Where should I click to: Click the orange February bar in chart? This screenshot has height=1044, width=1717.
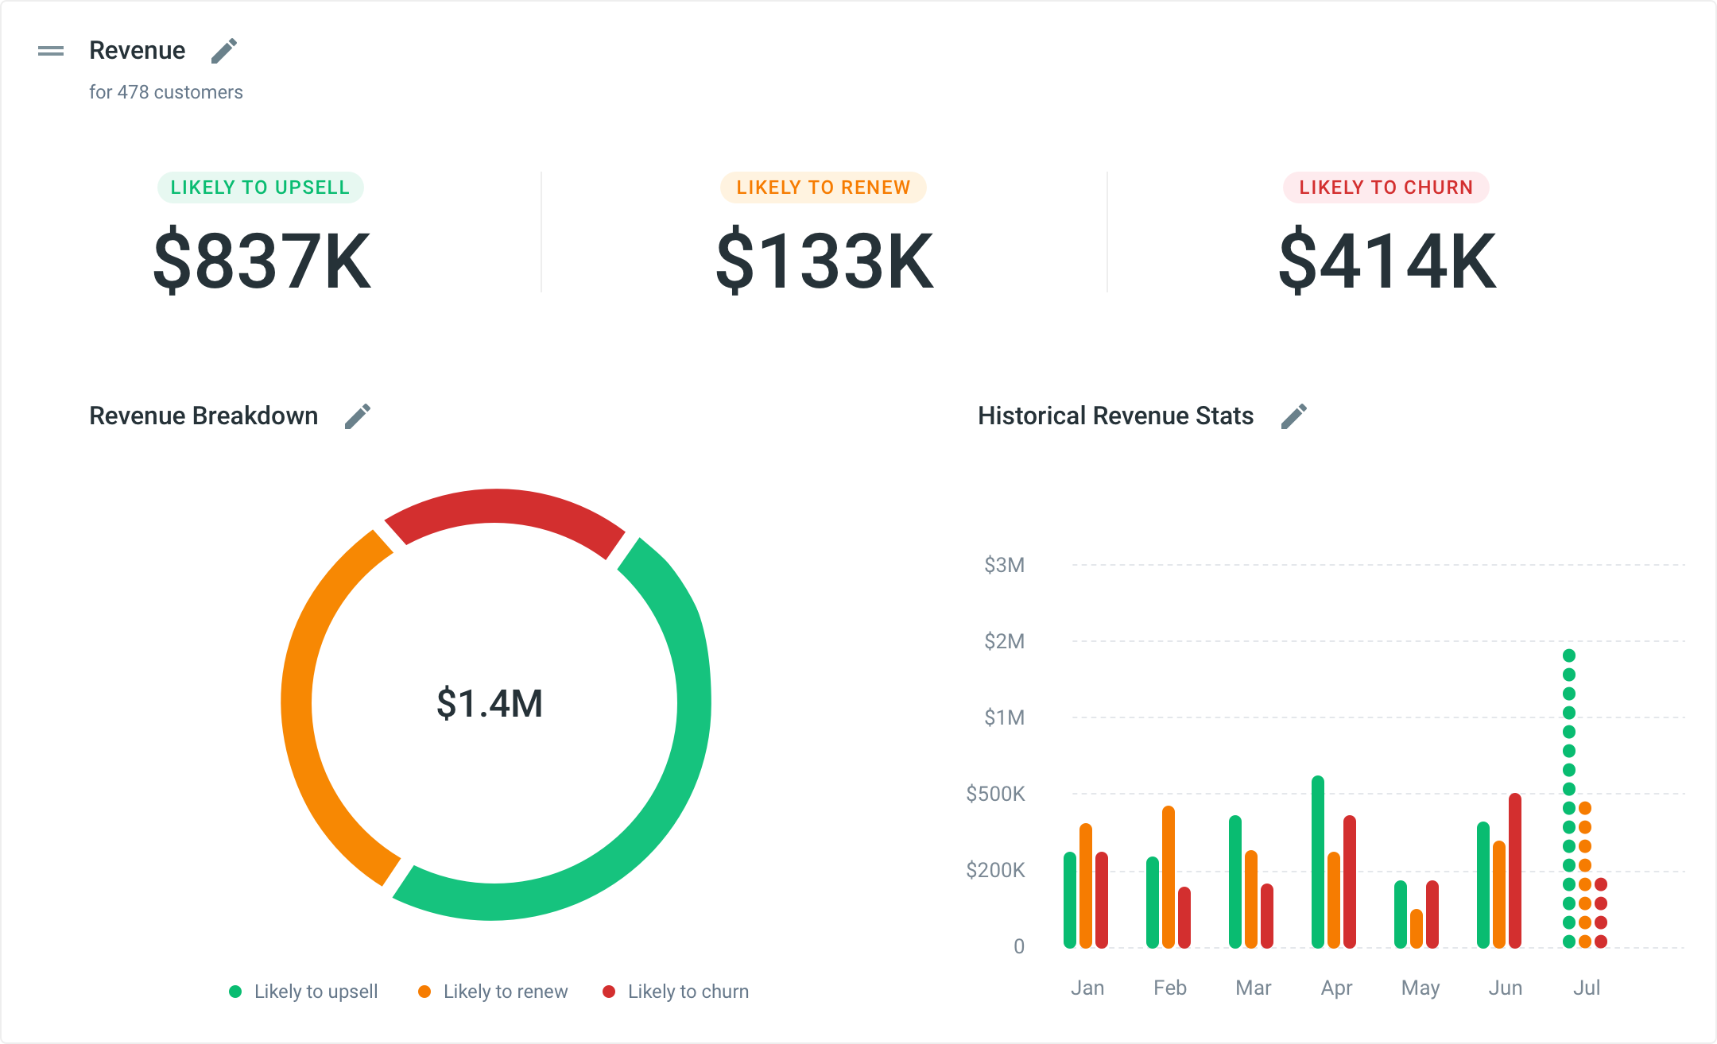(1169, 876)
